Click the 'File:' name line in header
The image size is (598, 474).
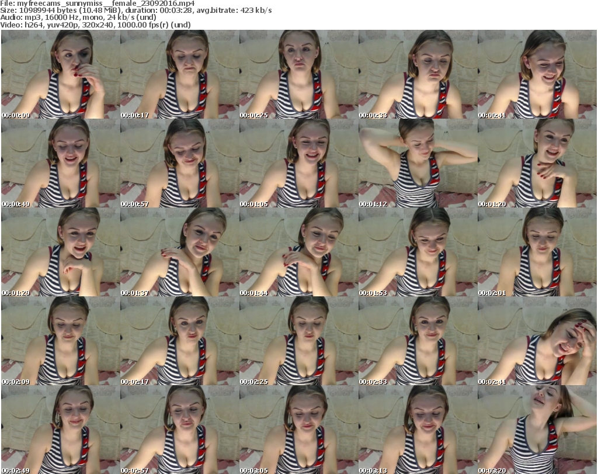click(98, 4)
